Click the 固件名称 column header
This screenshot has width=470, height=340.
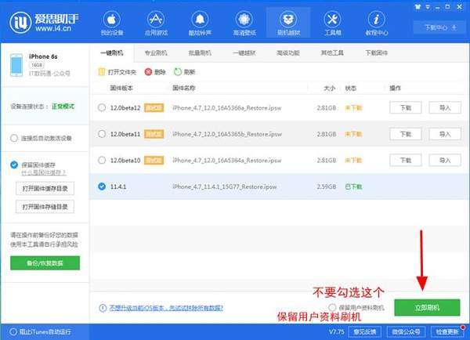point(184,88)
